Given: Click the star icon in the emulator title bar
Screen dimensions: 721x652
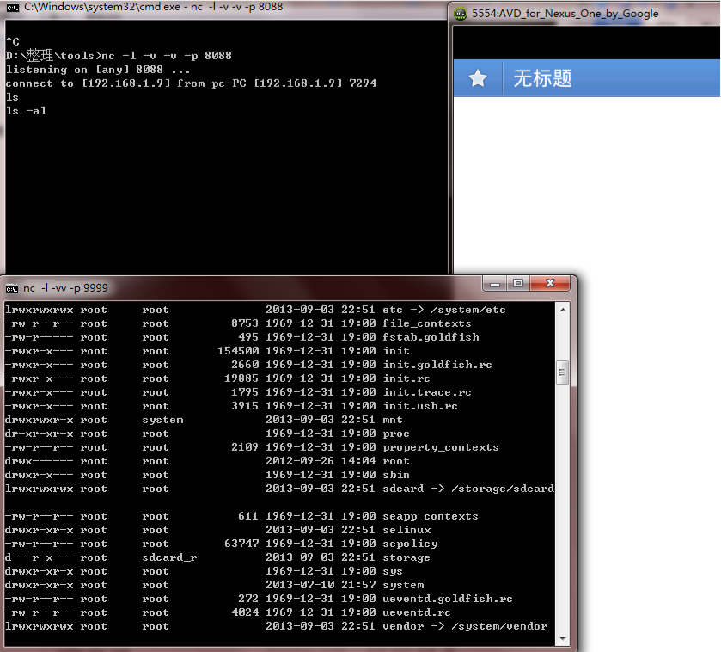Looking at the screenshot, I should click(x=478, y=78).
